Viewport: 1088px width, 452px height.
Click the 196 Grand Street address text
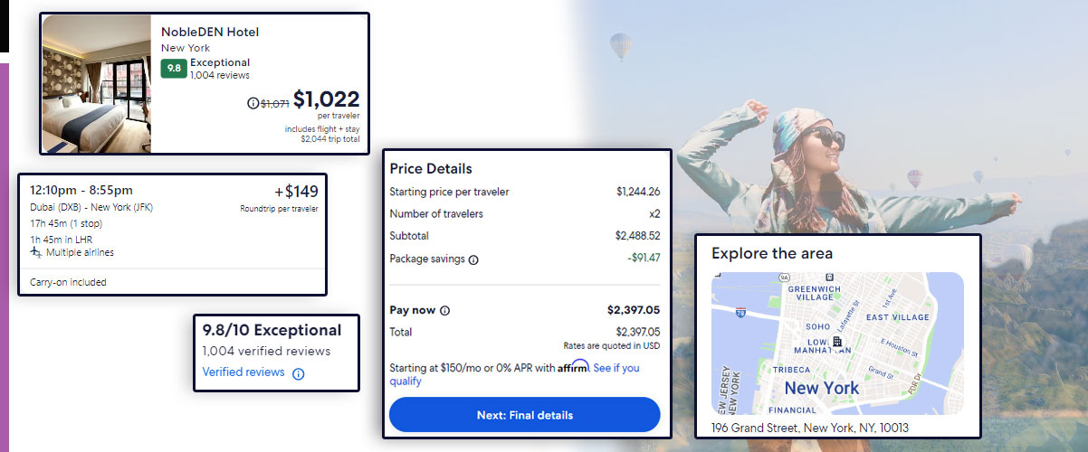pyautogui.click(x=809, y=428)
